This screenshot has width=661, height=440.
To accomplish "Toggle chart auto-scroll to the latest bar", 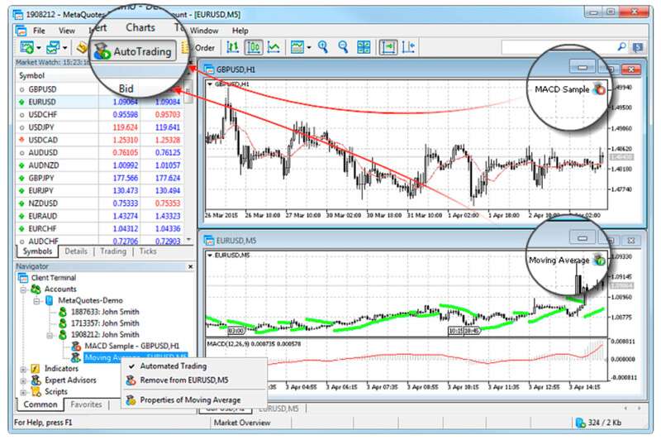I will pyautogui.click(x=388, y=47).
